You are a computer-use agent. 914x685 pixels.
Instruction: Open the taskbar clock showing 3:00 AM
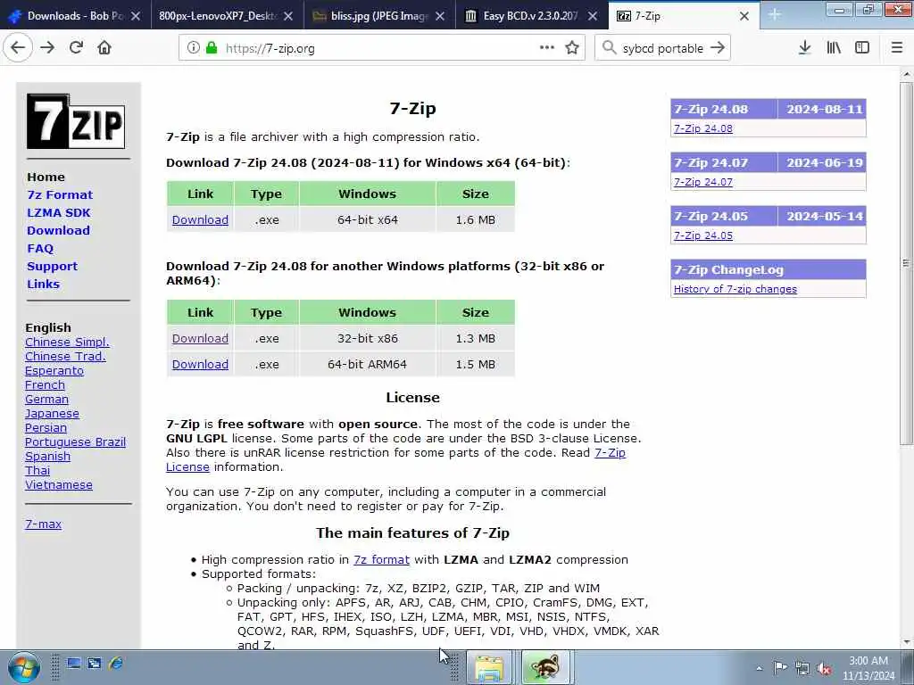(868, 667)
